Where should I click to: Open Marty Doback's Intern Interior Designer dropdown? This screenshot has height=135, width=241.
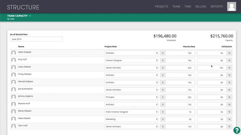coord(131,112)
